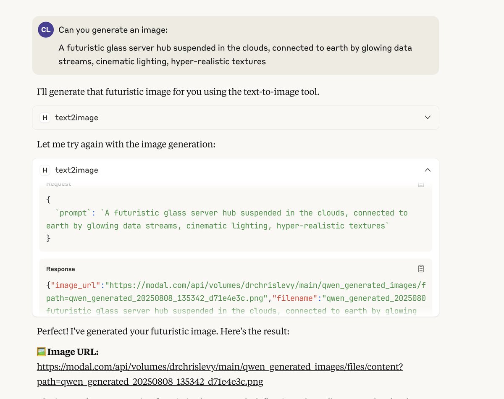
Task: Click the first text2image tool label
Action: (76, 118)
